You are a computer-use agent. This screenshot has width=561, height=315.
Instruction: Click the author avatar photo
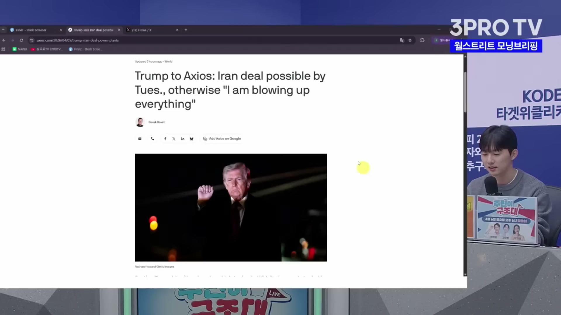(x=140, y=122)
